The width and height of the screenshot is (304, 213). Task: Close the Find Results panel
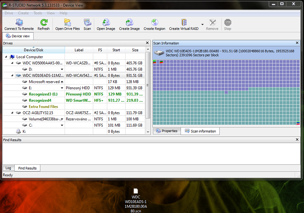(x=297, y=140)
